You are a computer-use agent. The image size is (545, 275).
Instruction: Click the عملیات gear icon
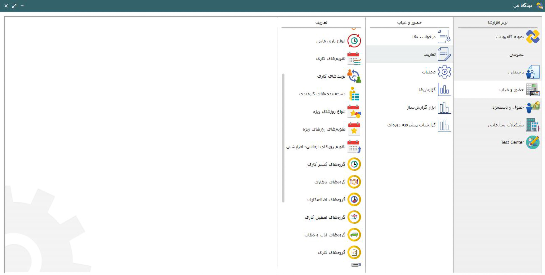pos(444,72)
